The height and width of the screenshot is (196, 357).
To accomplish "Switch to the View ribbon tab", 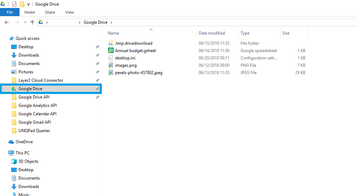I will [x=69, y=12].
